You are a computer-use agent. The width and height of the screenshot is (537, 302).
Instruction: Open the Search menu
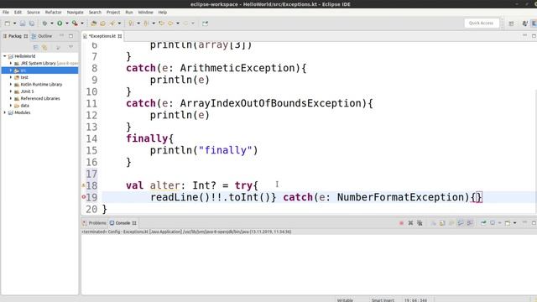(95, 12)
